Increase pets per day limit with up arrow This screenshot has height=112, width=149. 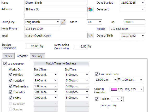[x=121, y=98]
